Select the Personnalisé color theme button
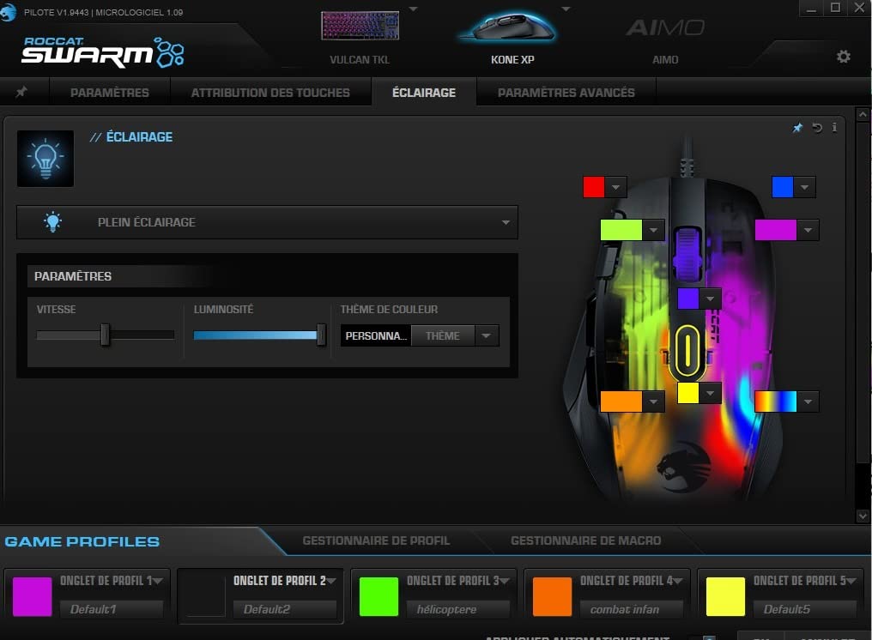The width and height of the screenshot is (872, 640). [376, 335]
